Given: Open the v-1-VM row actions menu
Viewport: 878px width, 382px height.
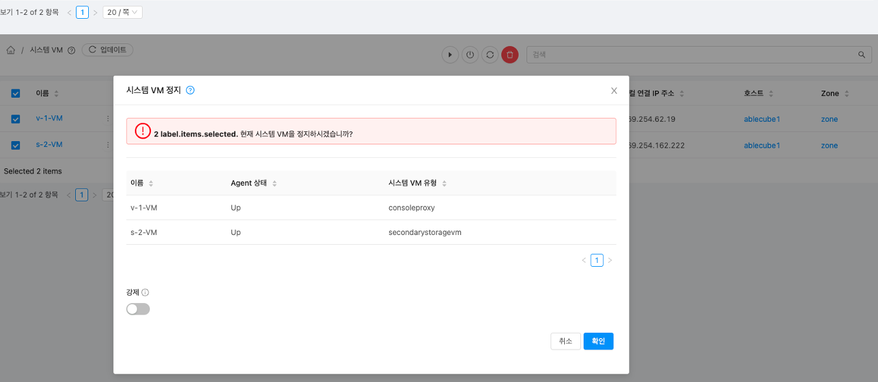Looking at the screenshot, I should point(108,119).
